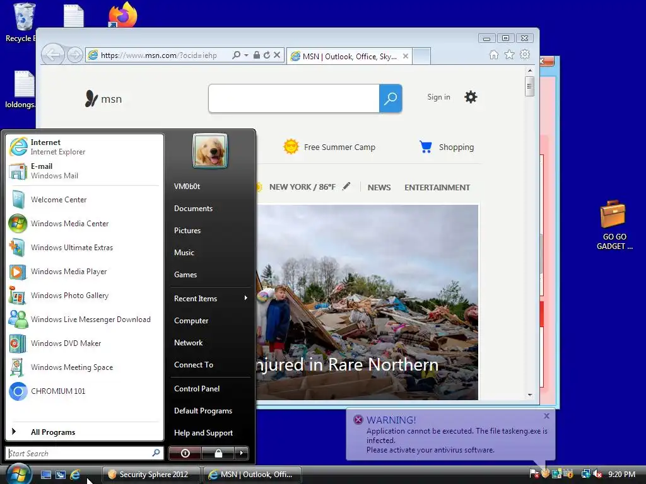Screen dimensions: 646x484
Task: Click the Start Search input field
Action: 85,453
